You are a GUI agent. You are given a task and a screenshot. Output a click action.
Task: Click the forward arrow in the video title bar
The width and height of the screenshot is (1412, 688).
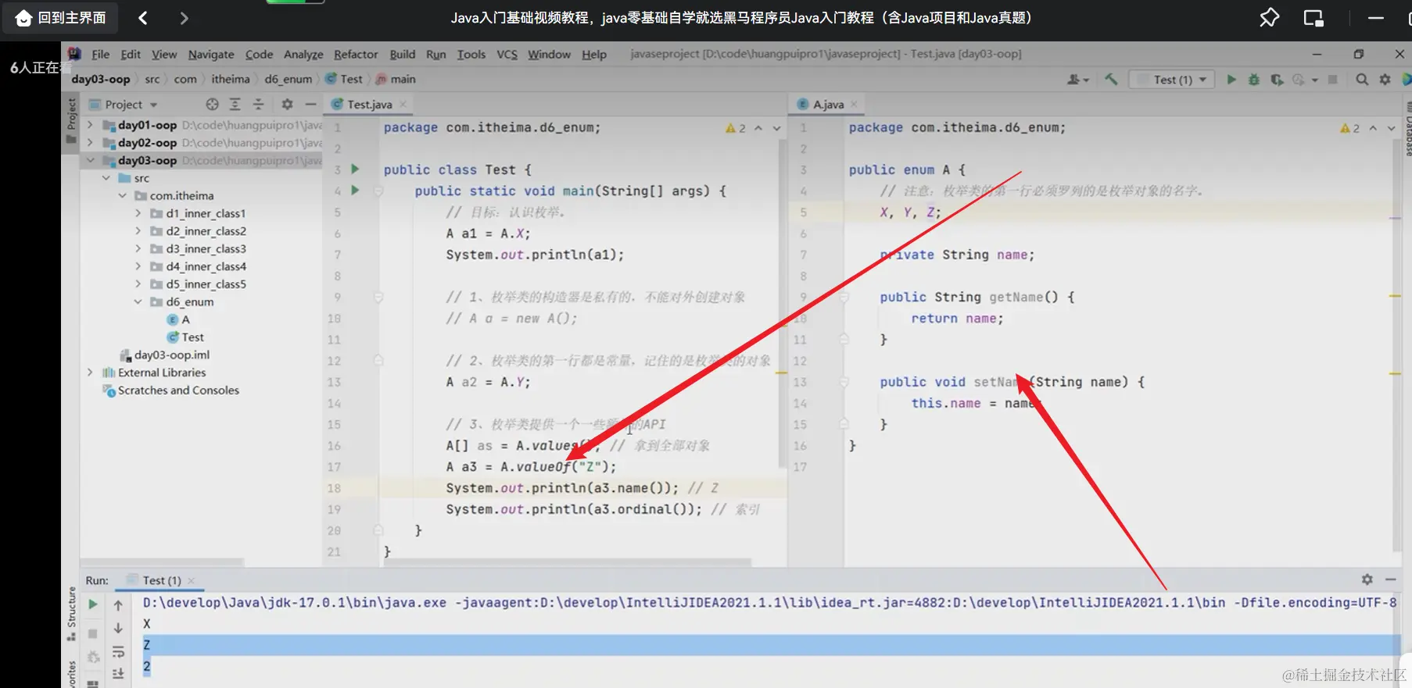click(184, 18)
